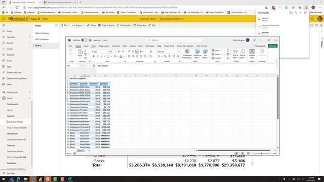Image resolution: width=324 pixels, height=182 pixels.
Task: Increase font size icon in Excel ribbon
Action: point(119,52)
